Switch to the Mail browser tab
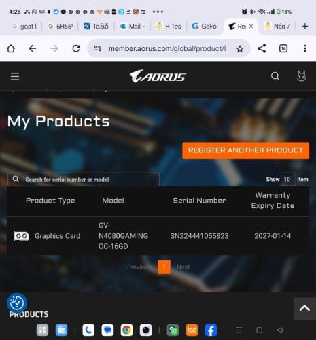Viewport: 316px width, 340px height. [133, 27]
